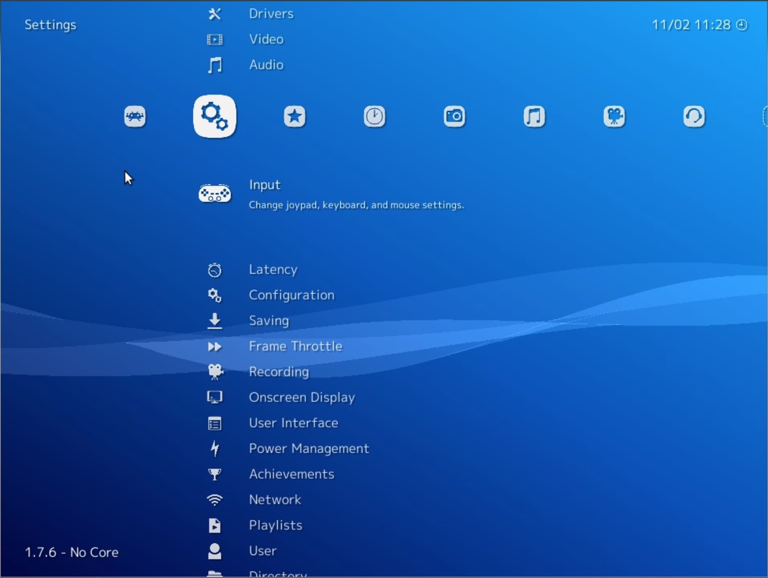Screen dimensions: 768x578
Task: Open Frame Throttle settings
Action: point(295,346)
